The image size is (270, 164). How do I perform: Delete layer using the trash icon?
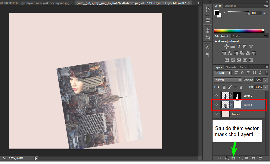click(x=260, y=158)
